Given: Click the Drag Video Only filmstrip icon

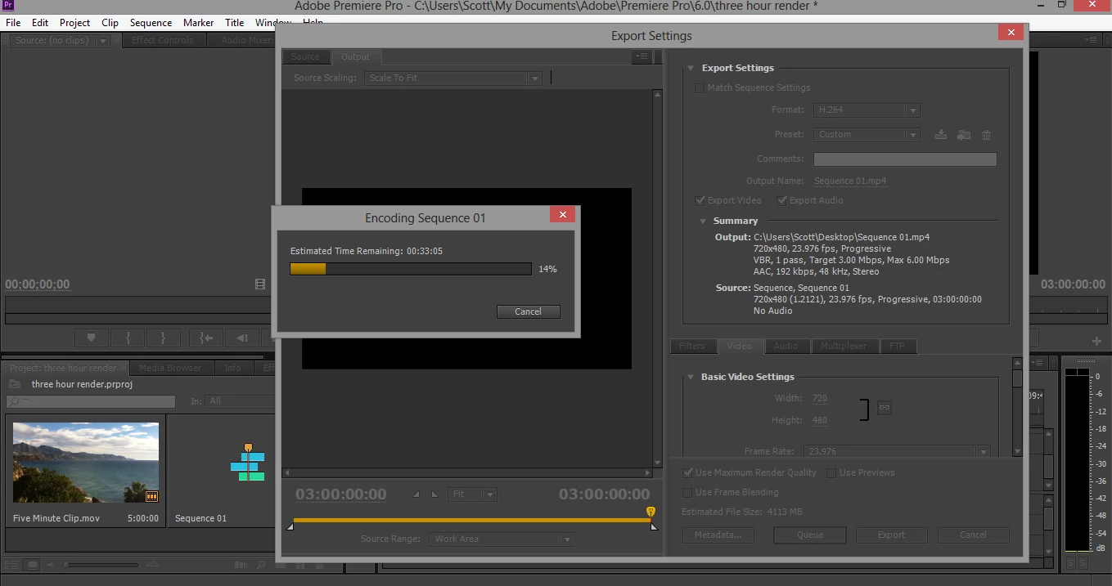Looking at the screenshot, I should [x=260, y=284].
